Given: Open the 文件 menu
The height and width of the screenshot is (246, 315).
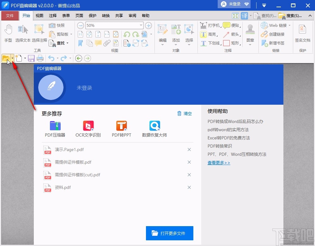Looking at the screenshot, I should click(10, 15).
